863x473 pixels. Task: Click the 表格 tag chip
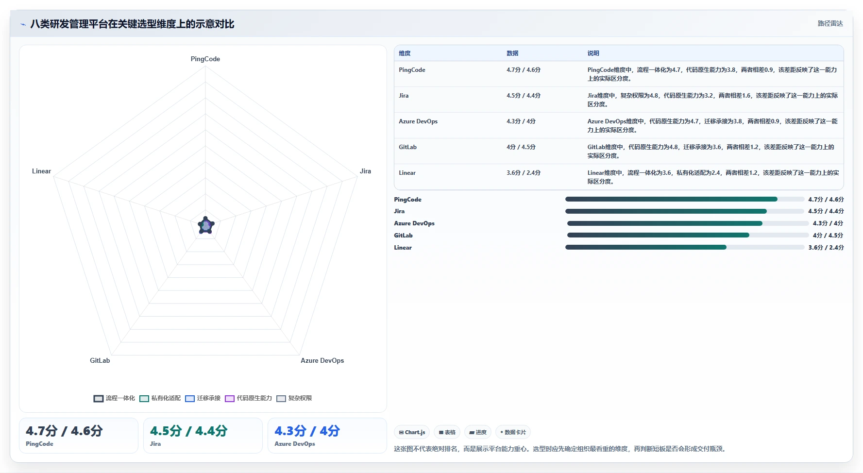(447, 432)
